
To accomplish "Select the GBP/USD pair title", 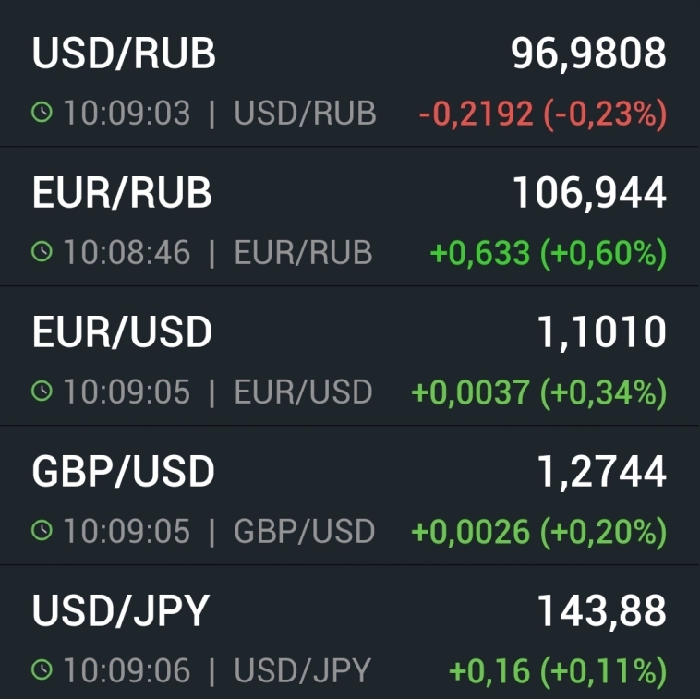I will click(x=123, y=473).
